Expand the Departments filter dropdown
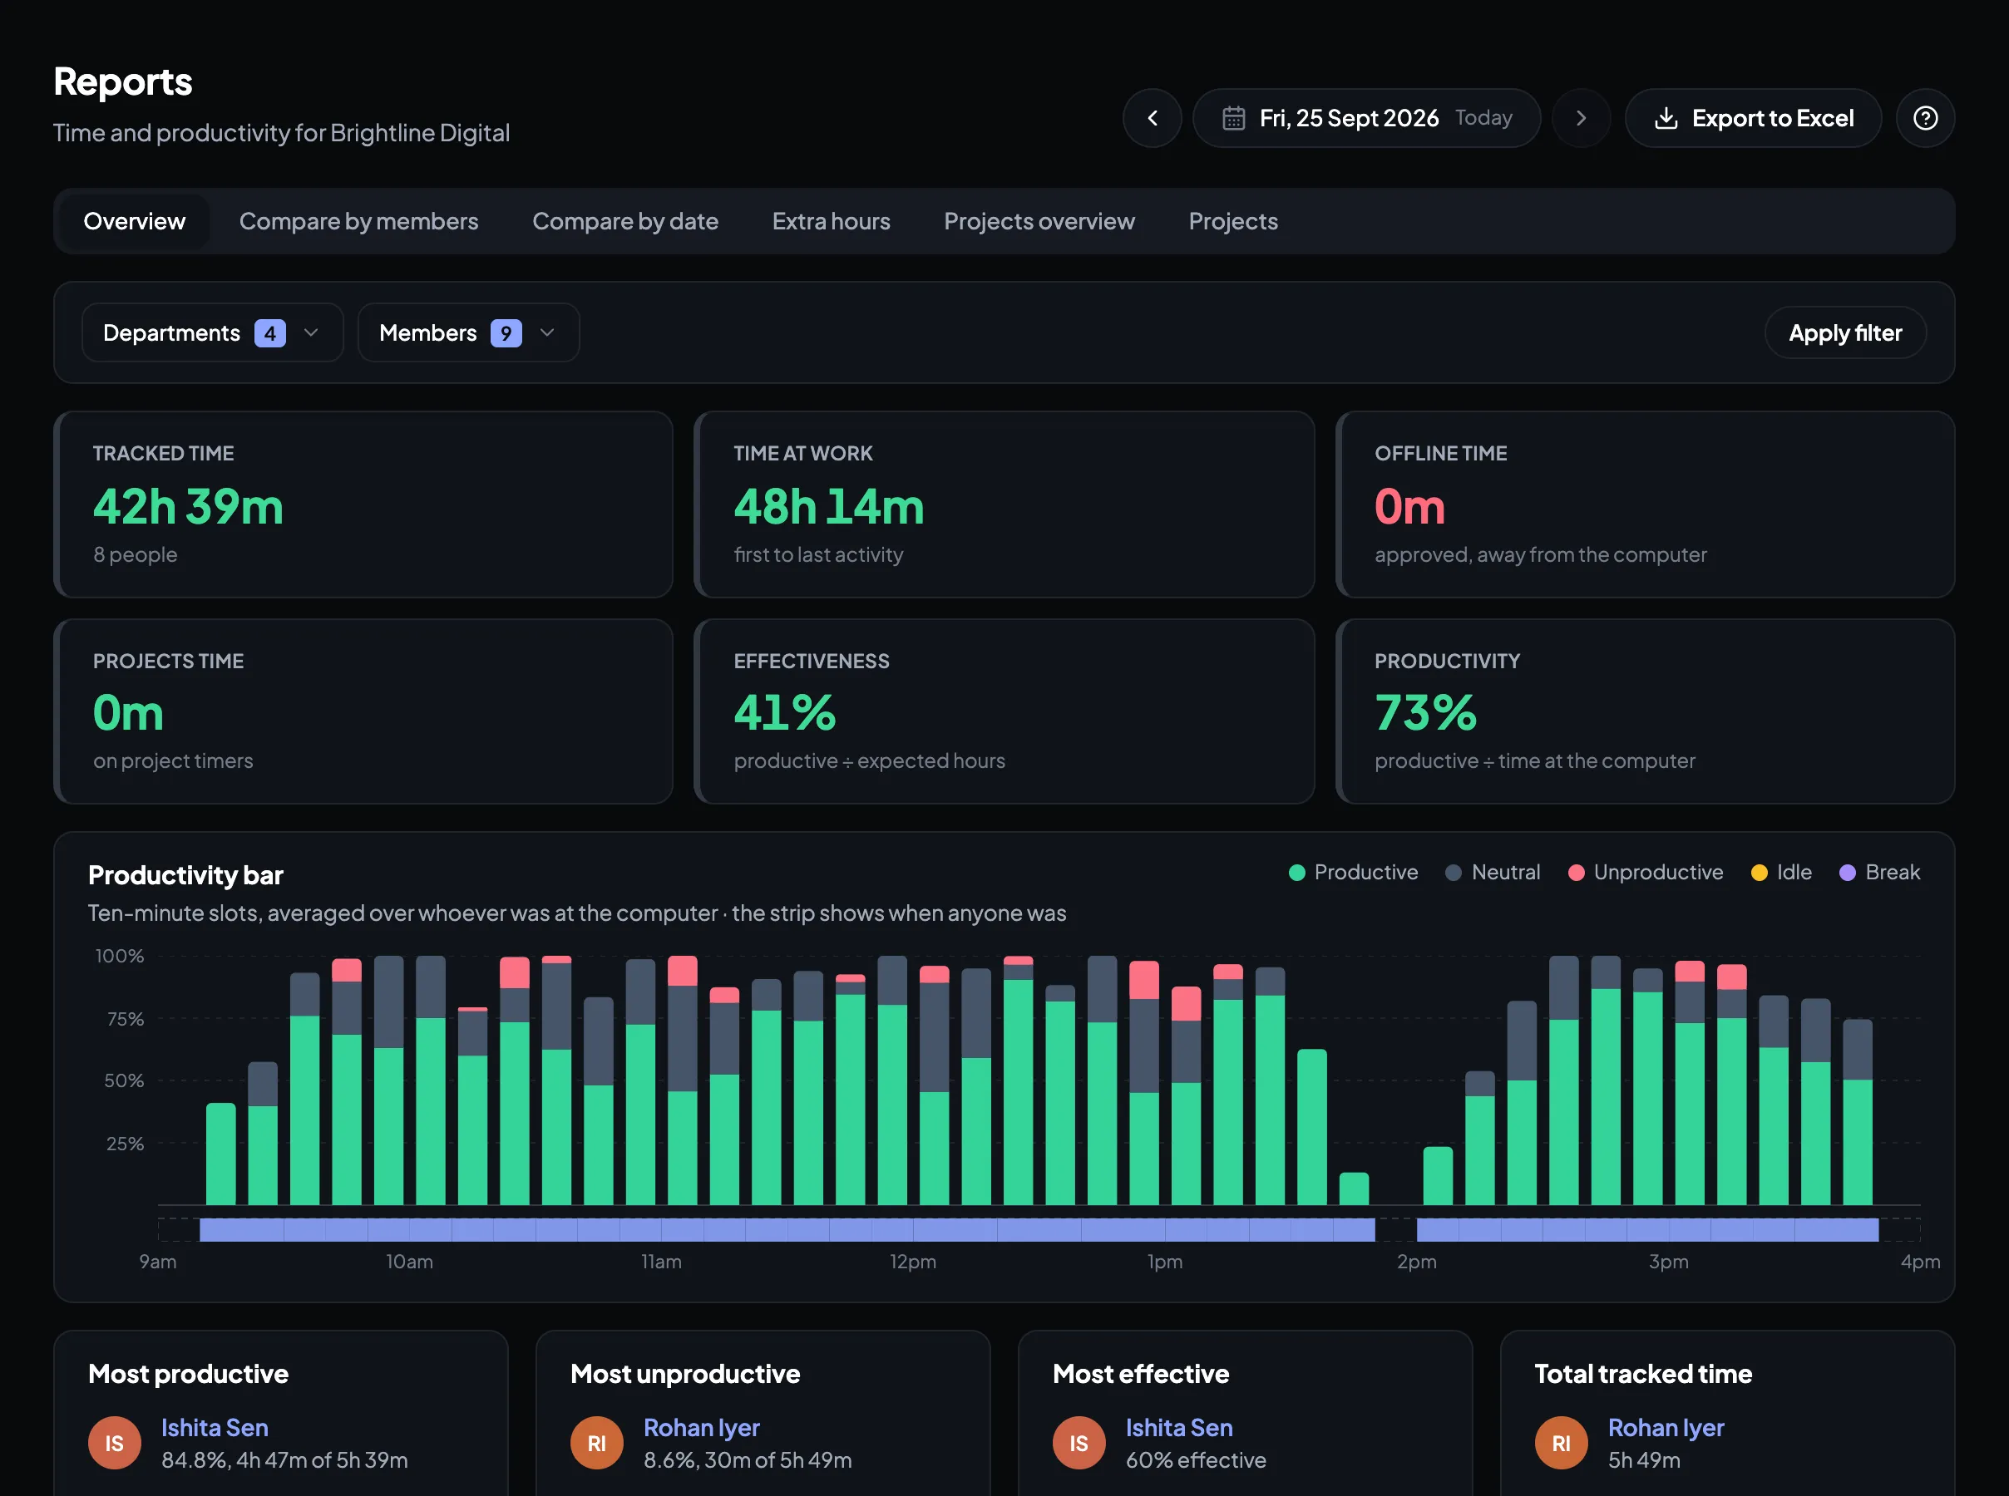2009x1496 pixels. click(x=213, y=332)
